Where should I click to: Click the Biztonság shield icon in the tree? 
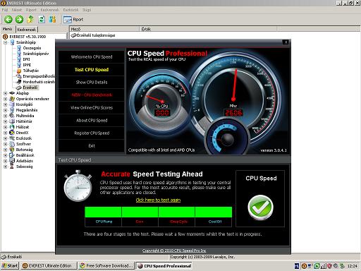(12, 150)
